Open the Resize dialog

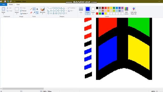pos(23,11)
